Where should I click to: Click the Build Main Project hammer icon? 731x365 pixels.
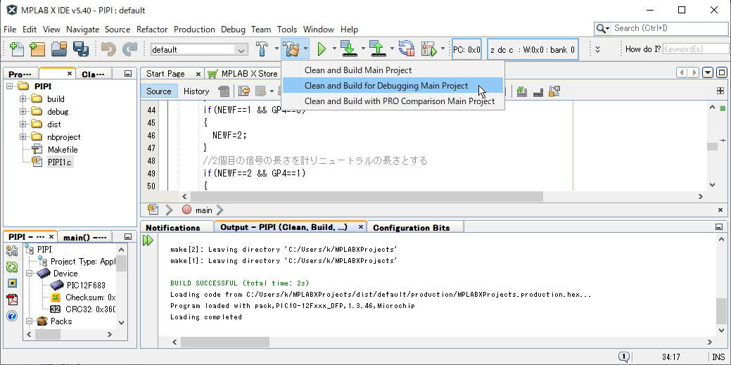click(x=262, y=49)
